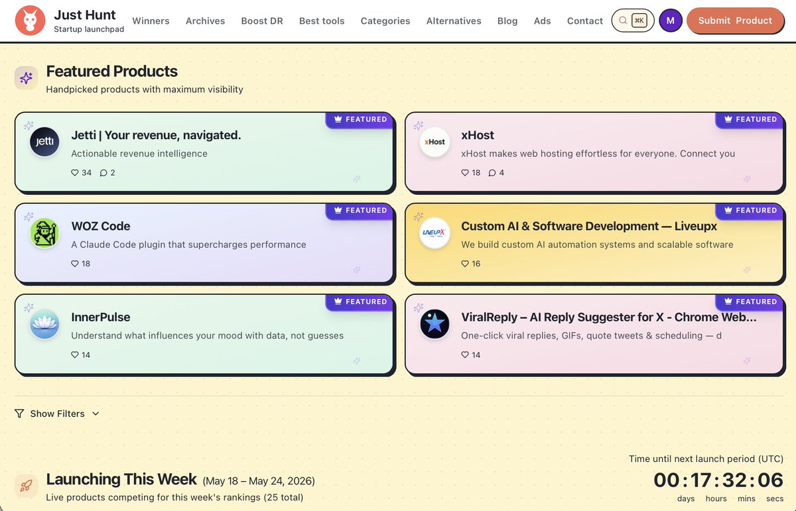Click the Show Filters label
This screenshot has height=511, width=796.
click(58, 414)
